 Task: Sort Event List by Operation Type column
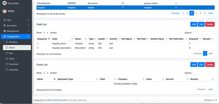coord(78,79)
